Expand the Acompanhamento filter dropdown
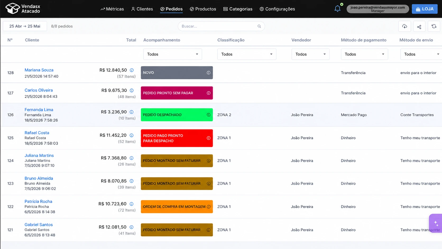Image resolution: width=442 pixels, height=249 pixels. [173, 54]
